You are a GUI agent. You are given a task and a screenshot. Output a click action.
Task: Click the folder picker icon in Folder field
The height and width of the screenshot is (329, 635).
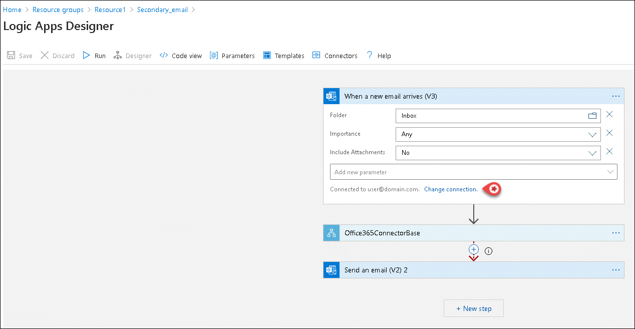click(592, 116)
